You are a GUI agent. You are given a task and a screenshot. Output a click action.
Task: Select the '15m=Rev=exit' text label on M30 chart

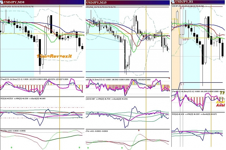click(x=54, y=56)
